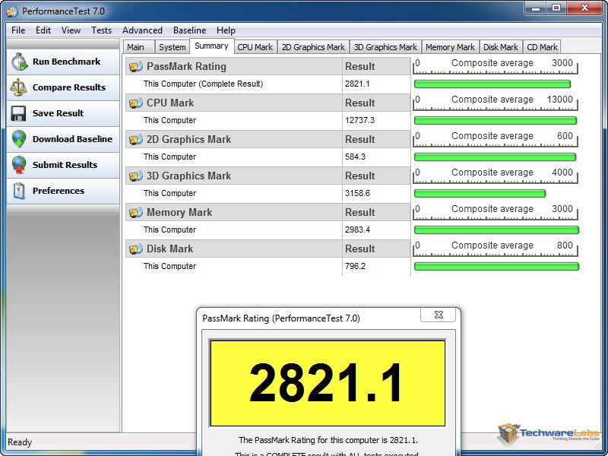This screenshot has width=608, height=456.
Task: Click the Download Baseline globe icon
Action: point(18,139)
